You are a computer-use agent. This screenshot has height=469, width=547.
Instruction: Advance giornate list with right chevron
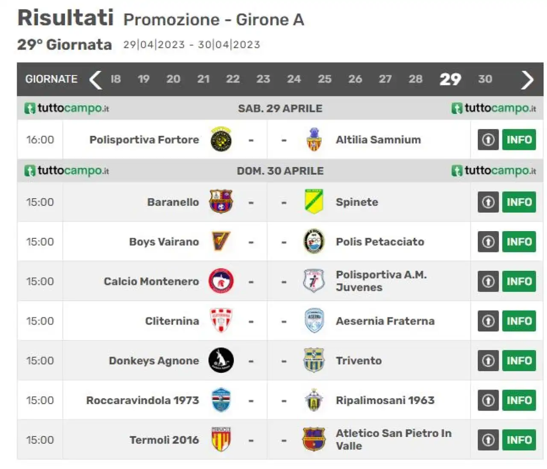(527, 79)
